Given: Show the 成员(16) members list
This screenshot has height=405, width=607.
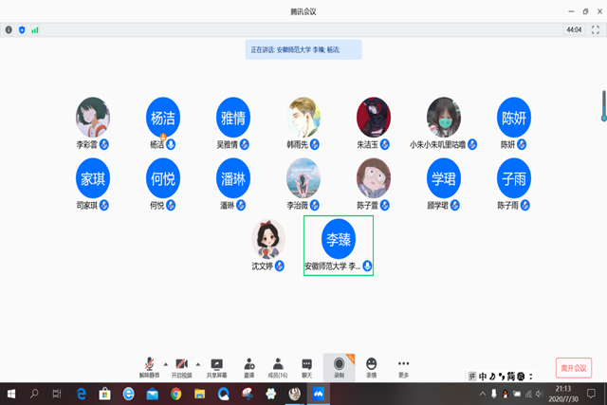Looking at the screenshot, I should tap(278, 365).
